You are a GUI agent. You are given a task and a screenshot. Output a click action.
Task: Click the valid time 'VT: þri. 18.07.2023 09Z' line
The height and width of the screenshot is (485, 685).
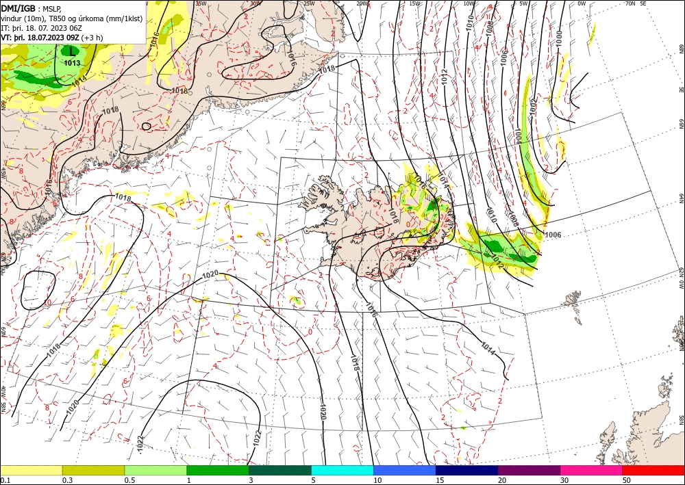pyautogui.click(x=40, y=37)
